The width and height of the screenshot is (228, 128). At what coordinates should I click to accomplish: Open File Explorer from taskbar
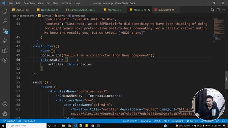click(63, 126)
